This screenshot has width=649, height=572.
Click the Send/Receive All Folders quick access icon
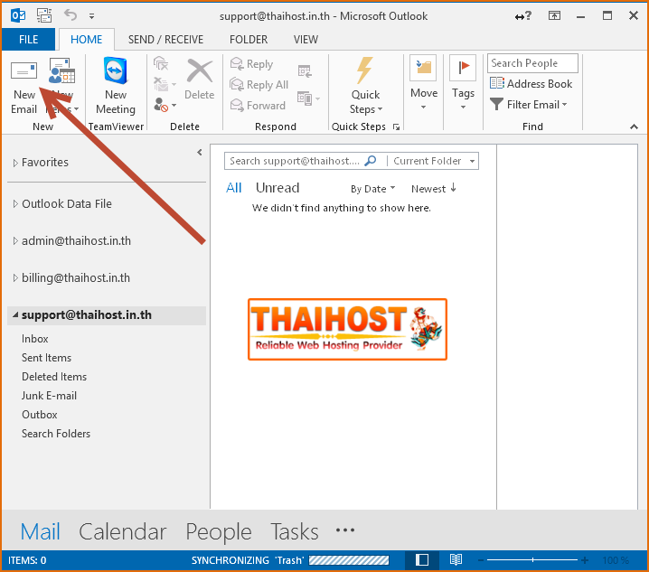pos(44,15)
